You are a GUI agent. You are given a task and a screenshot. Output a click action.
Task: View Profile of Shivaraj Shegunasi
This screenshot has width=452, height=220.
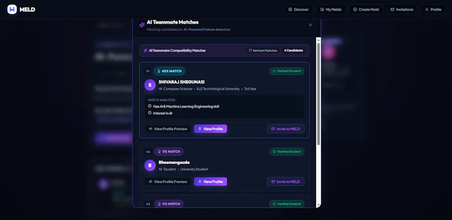click(210, 129)
